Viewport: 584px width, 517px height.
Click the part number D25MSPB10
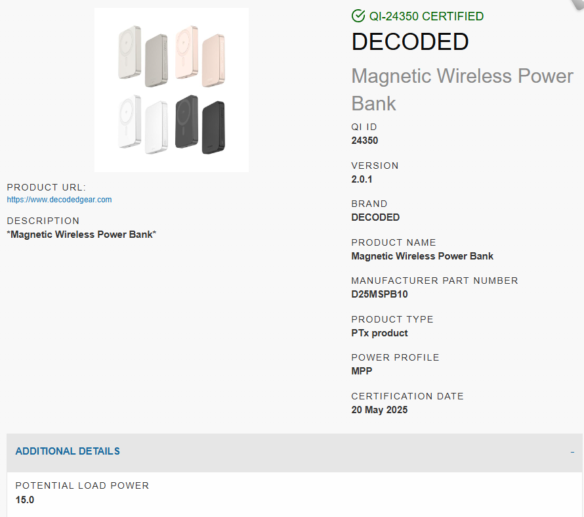pyautogui.click(x=379, y=294)
